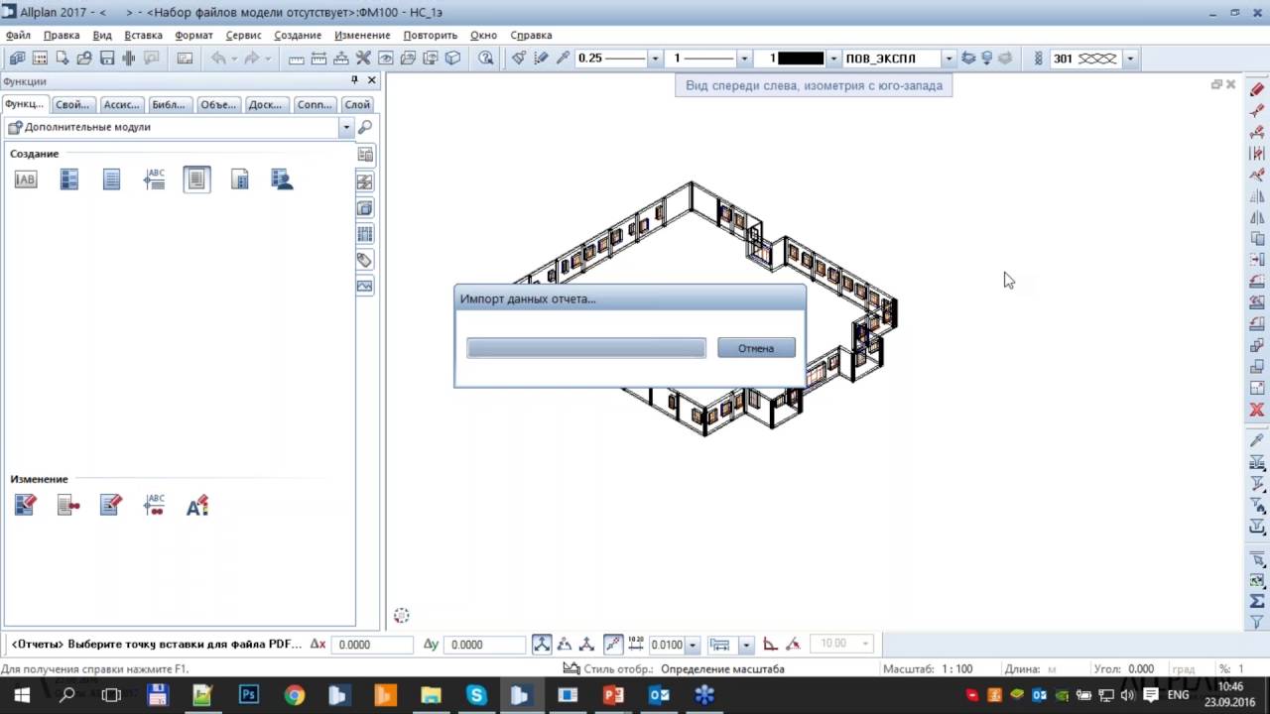Open the Сервис menu

(x=243, y=35)
